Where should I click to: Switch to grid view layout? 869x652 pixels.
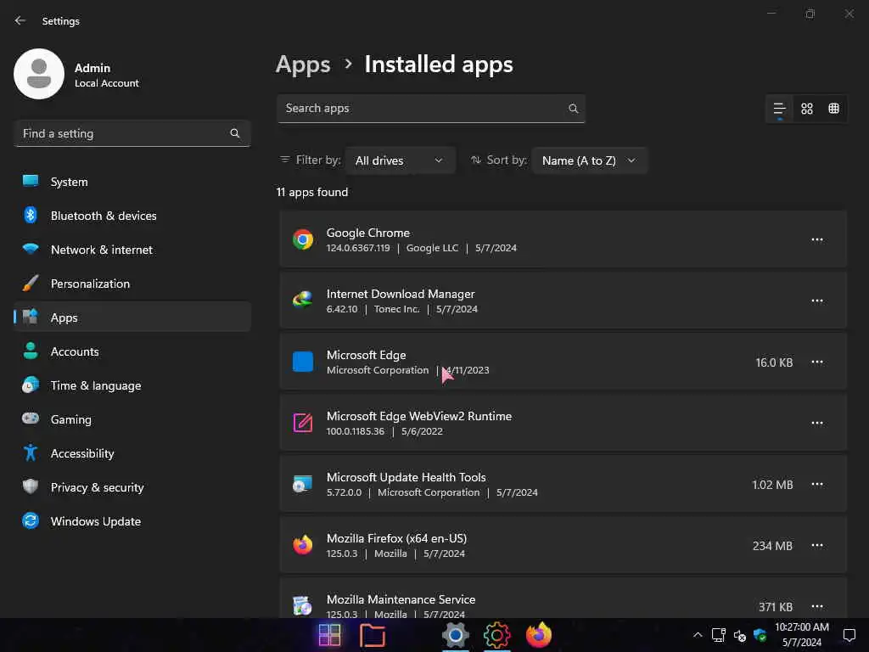click(x=807, y=109)
